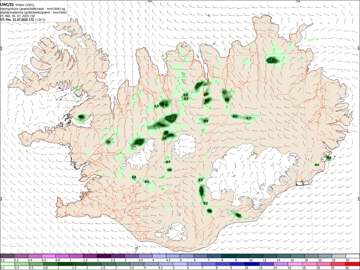Click the deep navy blue 10 mm rain swatch
The image size is (360, 270).
tap(251, 264)
